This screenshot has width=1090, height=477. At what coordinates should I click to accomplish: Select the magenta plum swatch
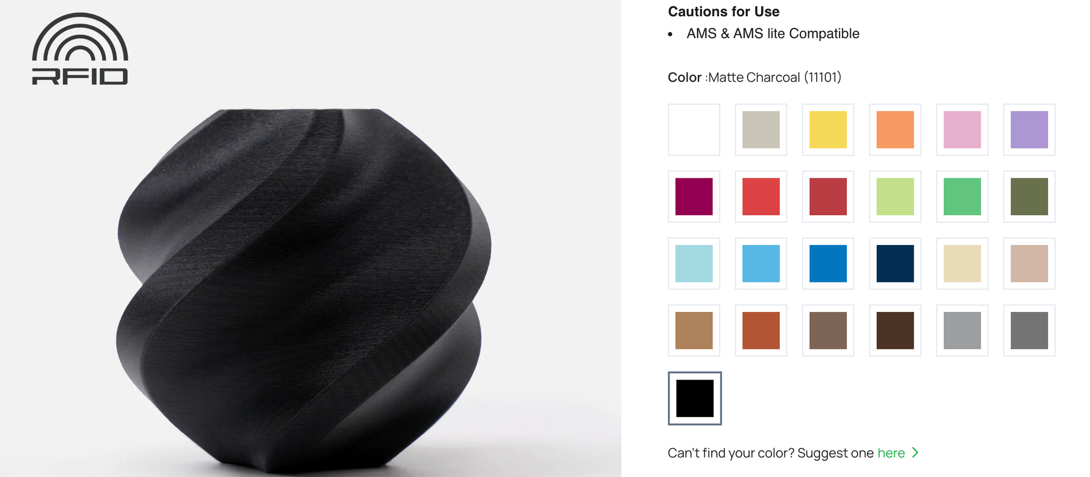point(694,197)
